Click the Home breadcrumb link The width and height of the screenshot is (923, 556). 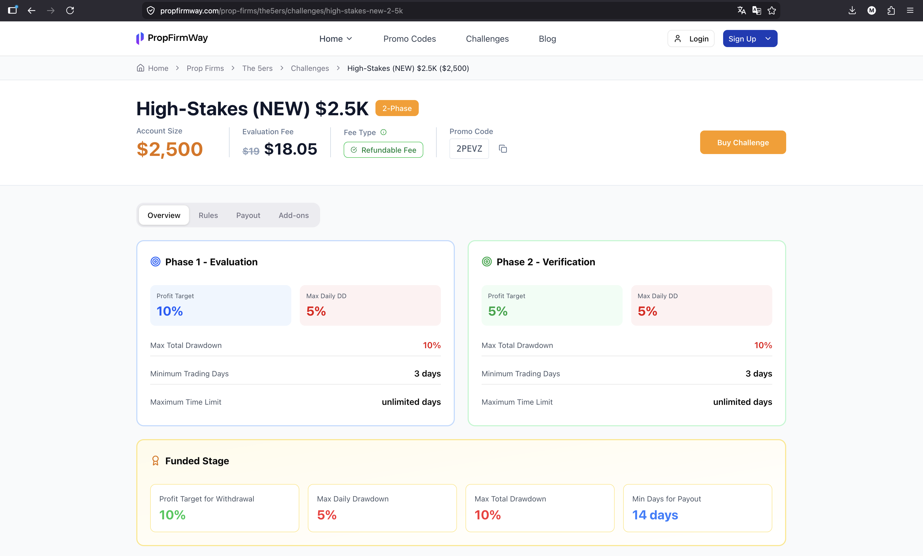[x=158, y=68]
